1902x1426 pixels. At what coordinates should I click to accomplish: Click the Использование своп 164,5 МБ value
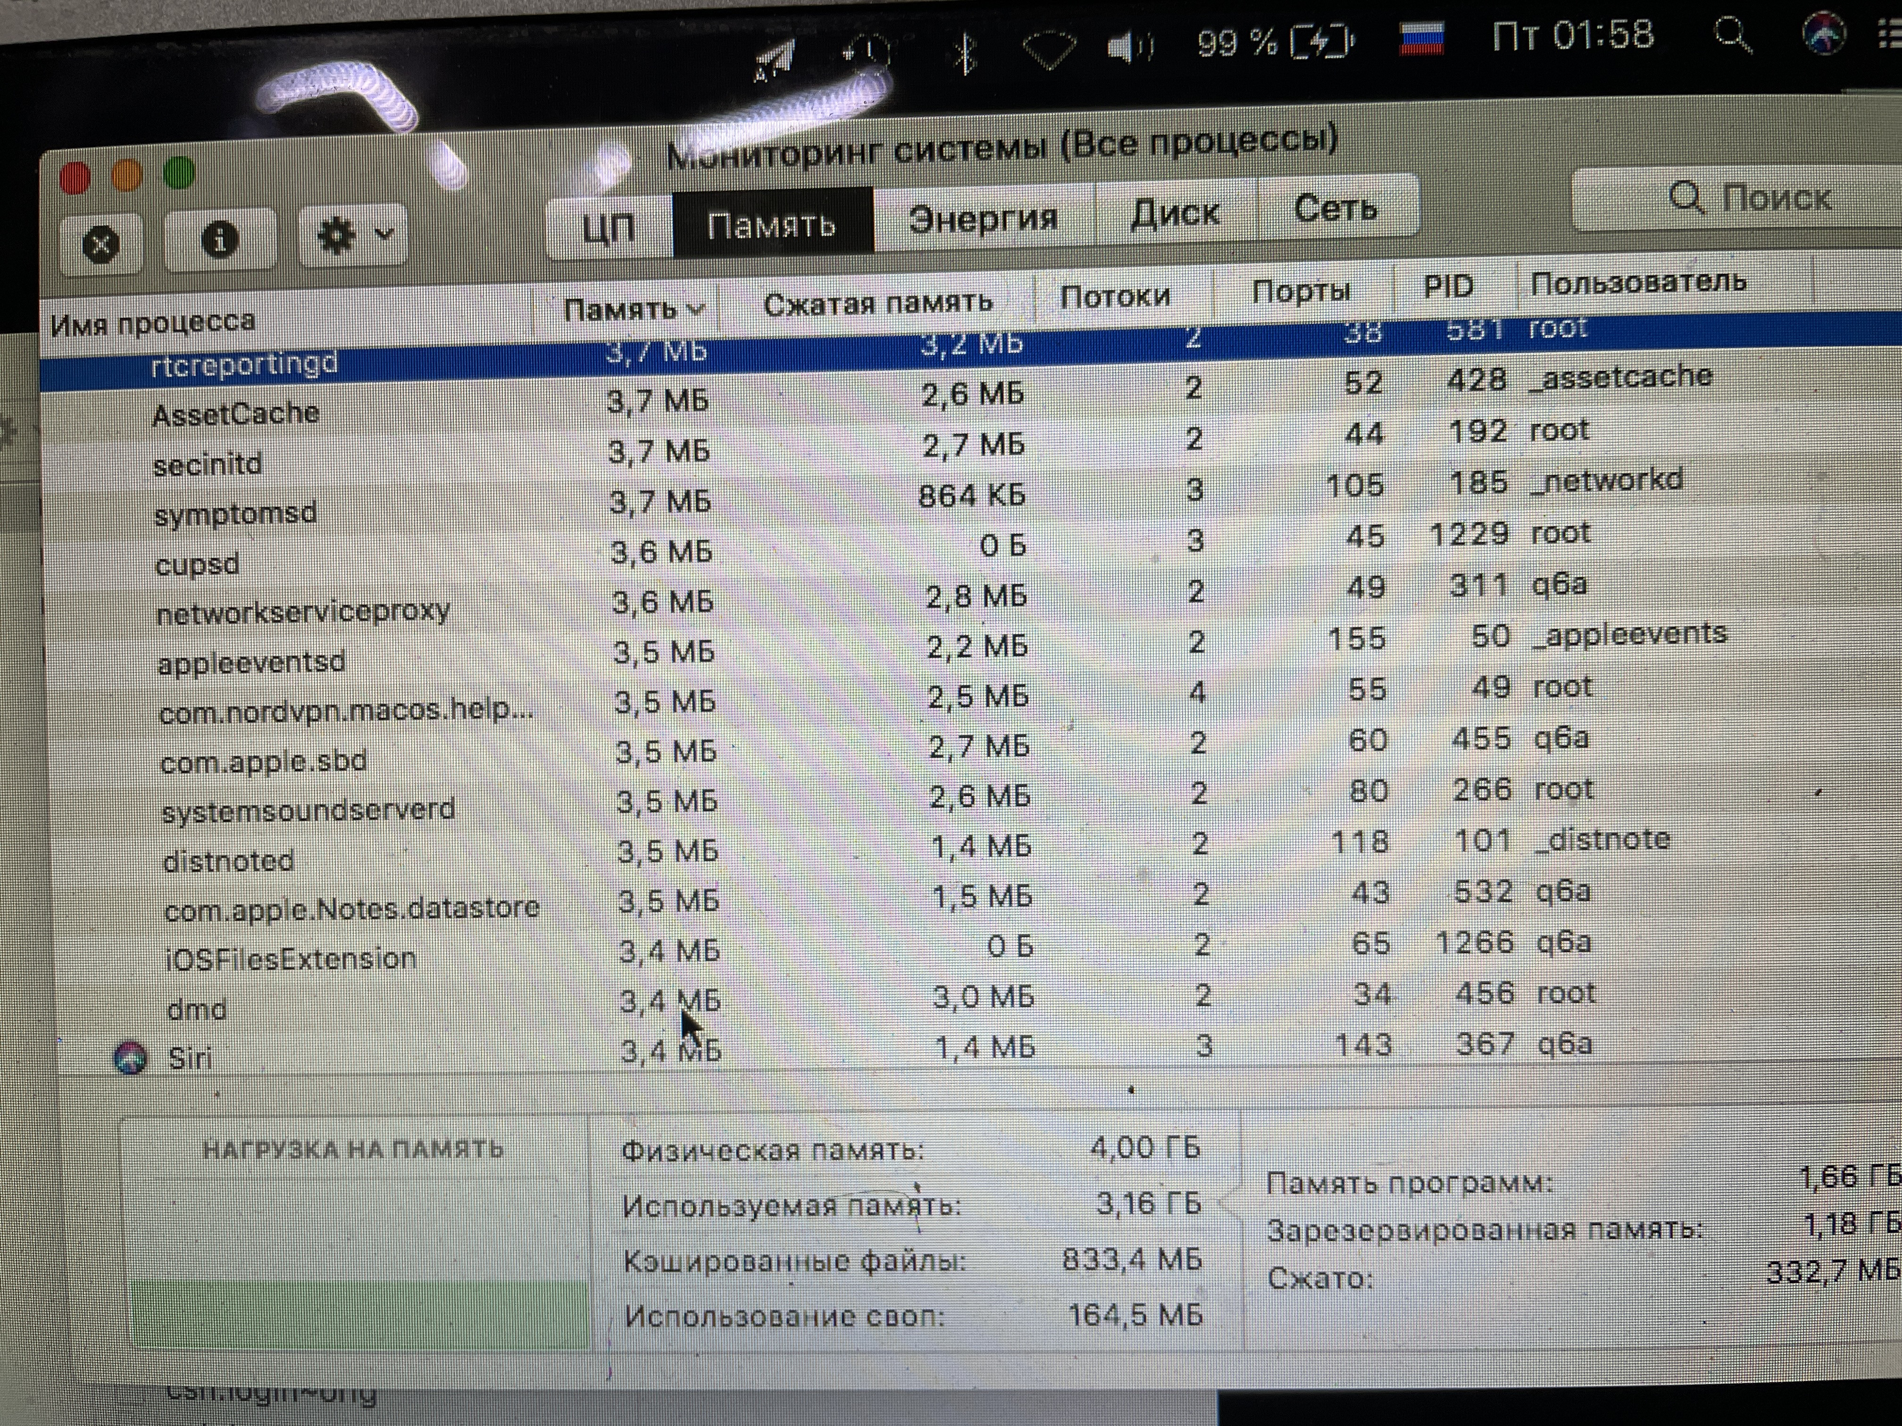click(x=1135, y=1315)
